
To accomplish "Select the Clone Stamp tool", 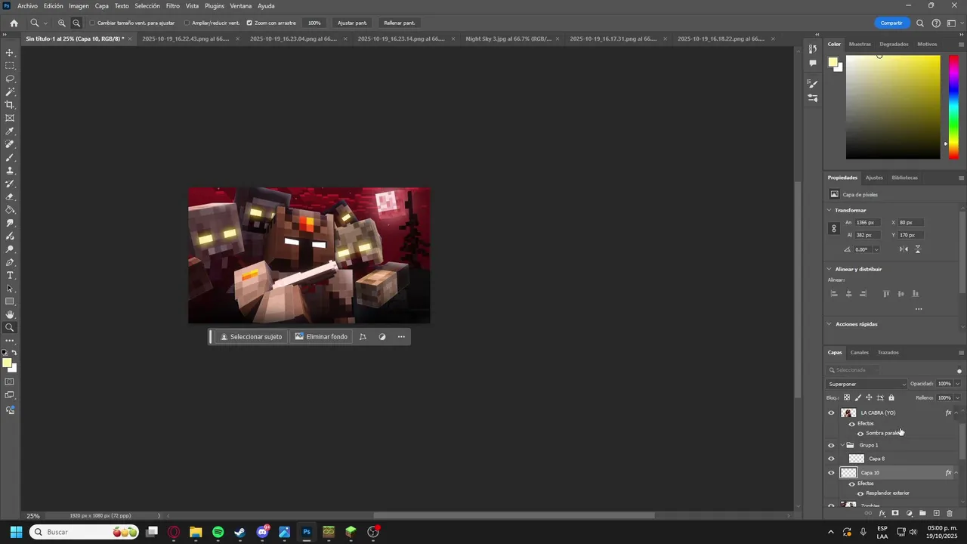I will click(10, 171).
